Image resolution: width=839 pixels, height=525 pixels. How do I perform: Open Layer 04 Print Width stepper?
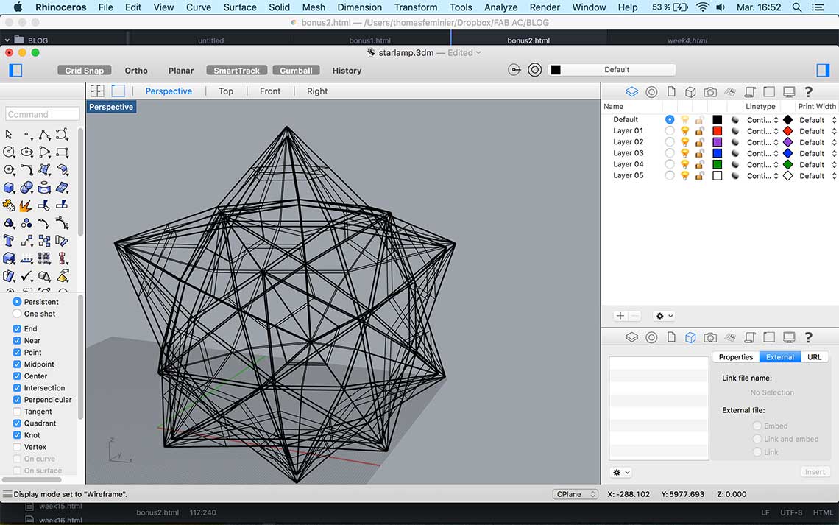tap(834, 165)
